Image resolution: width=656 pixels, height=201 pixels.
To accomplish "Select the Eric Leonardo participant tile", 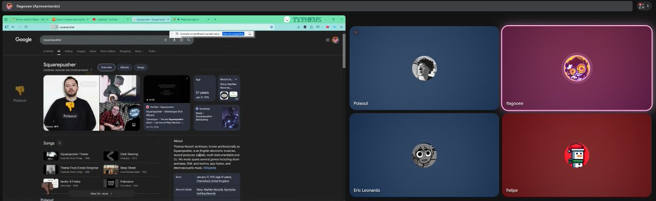I will pyautogui.click(x=424, y=155).
